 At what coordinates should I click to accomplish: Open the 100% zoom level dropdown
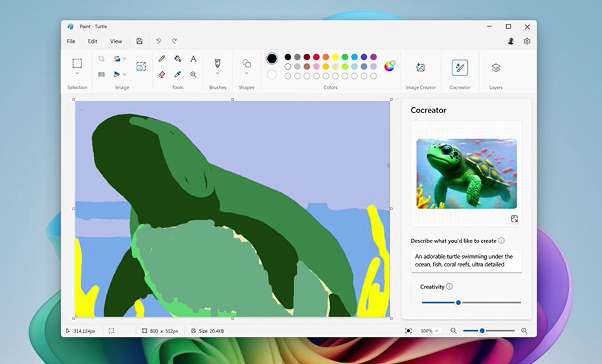[x=429, y=330]
